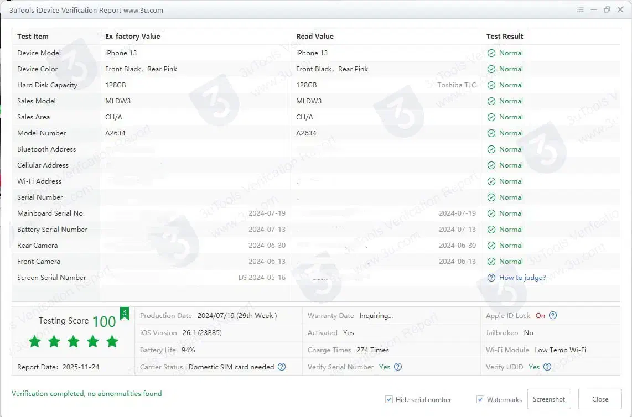Click the Read Value column header
Screen dimensions: 632x417
pos(314,37)
